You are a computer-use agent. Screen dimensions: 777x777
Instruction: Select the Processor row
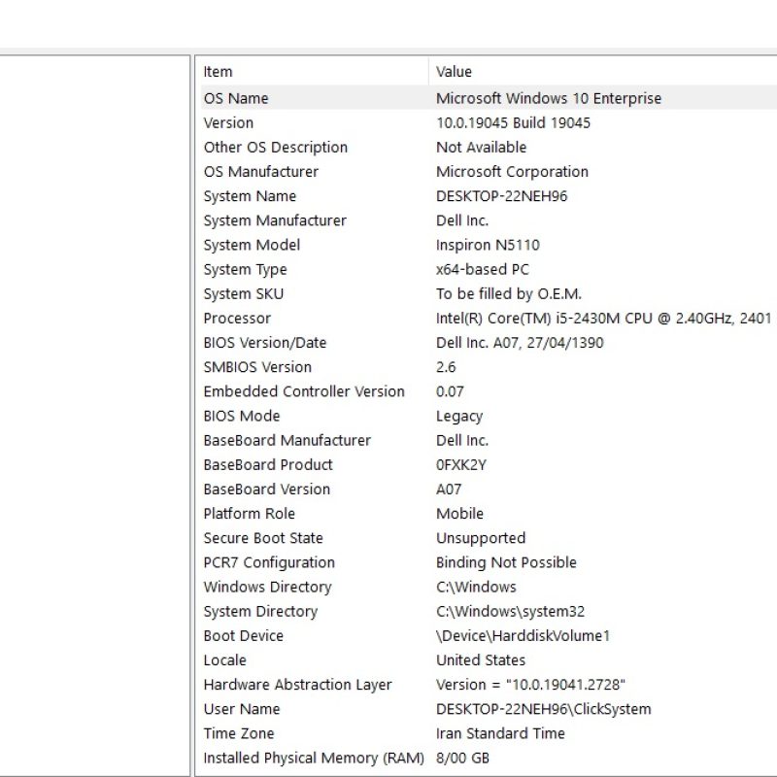tap(237, 319)
